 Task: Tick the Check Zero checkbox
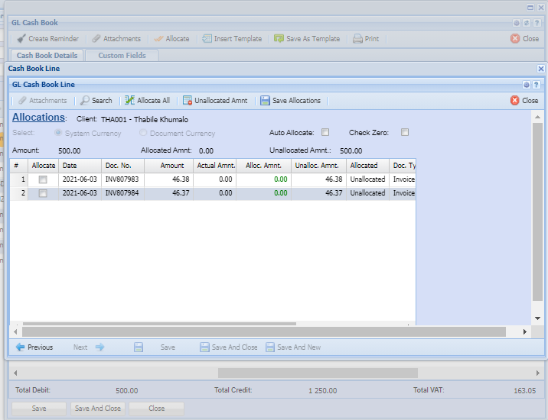[x=405, y=132]
